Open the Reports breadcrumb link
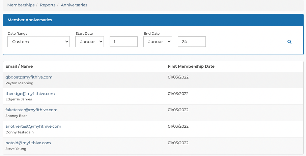This screenshot has height=156, width=306. click(48, 5)
